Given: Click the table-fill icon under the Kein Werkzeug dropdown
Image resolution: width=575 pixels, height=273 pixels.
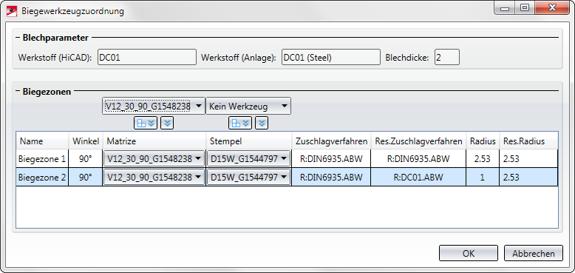Looking at the screenshot, I should coord(240,124).
